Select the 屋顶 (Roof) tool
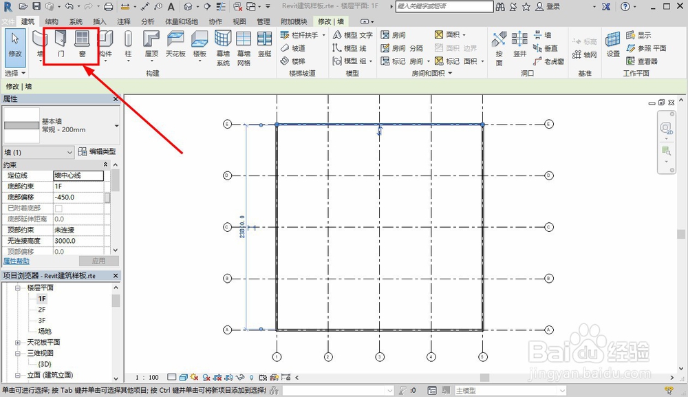 pyautogui.click(x=151, y=44)
